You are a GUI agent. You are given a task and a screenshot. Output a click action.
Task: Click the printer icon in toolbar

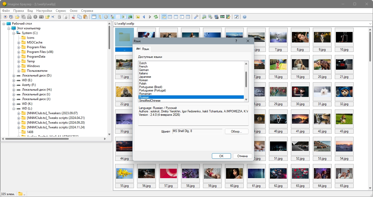coord(29,17)
